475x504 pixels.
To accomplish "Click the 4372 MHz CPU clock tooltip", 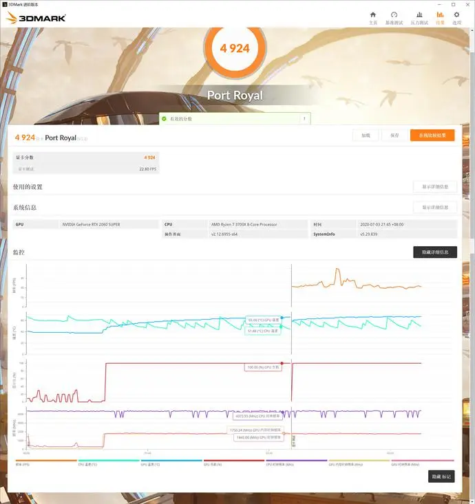I will click(x=257, y=416).
